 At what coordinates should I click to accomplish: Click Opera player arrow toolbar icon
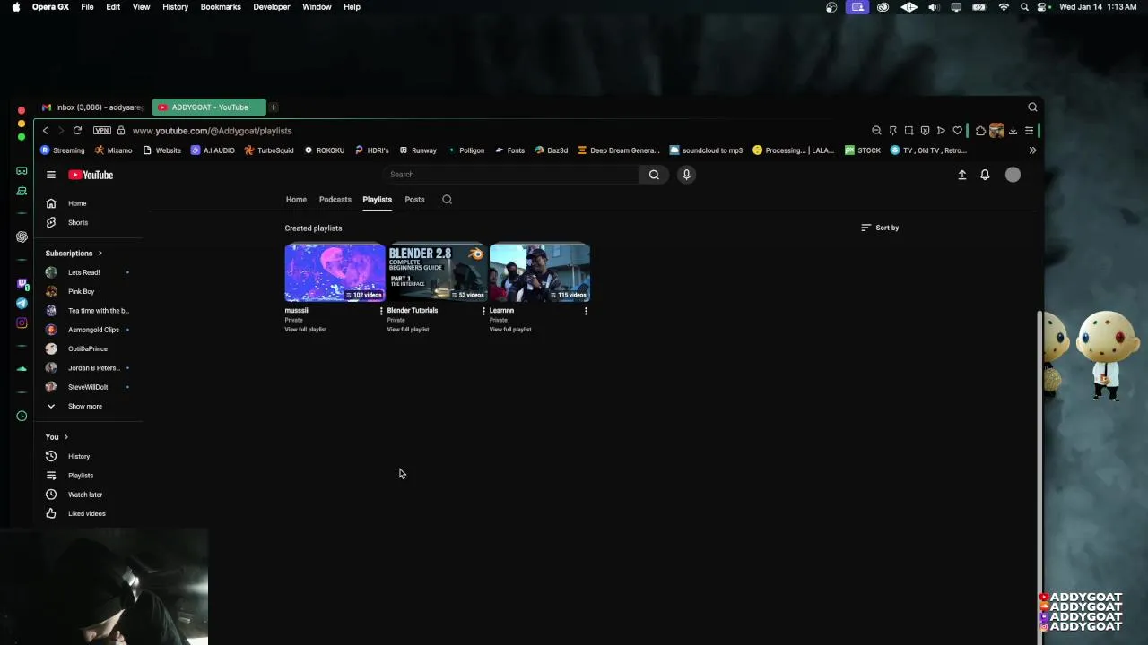click(x=941, y=131)
